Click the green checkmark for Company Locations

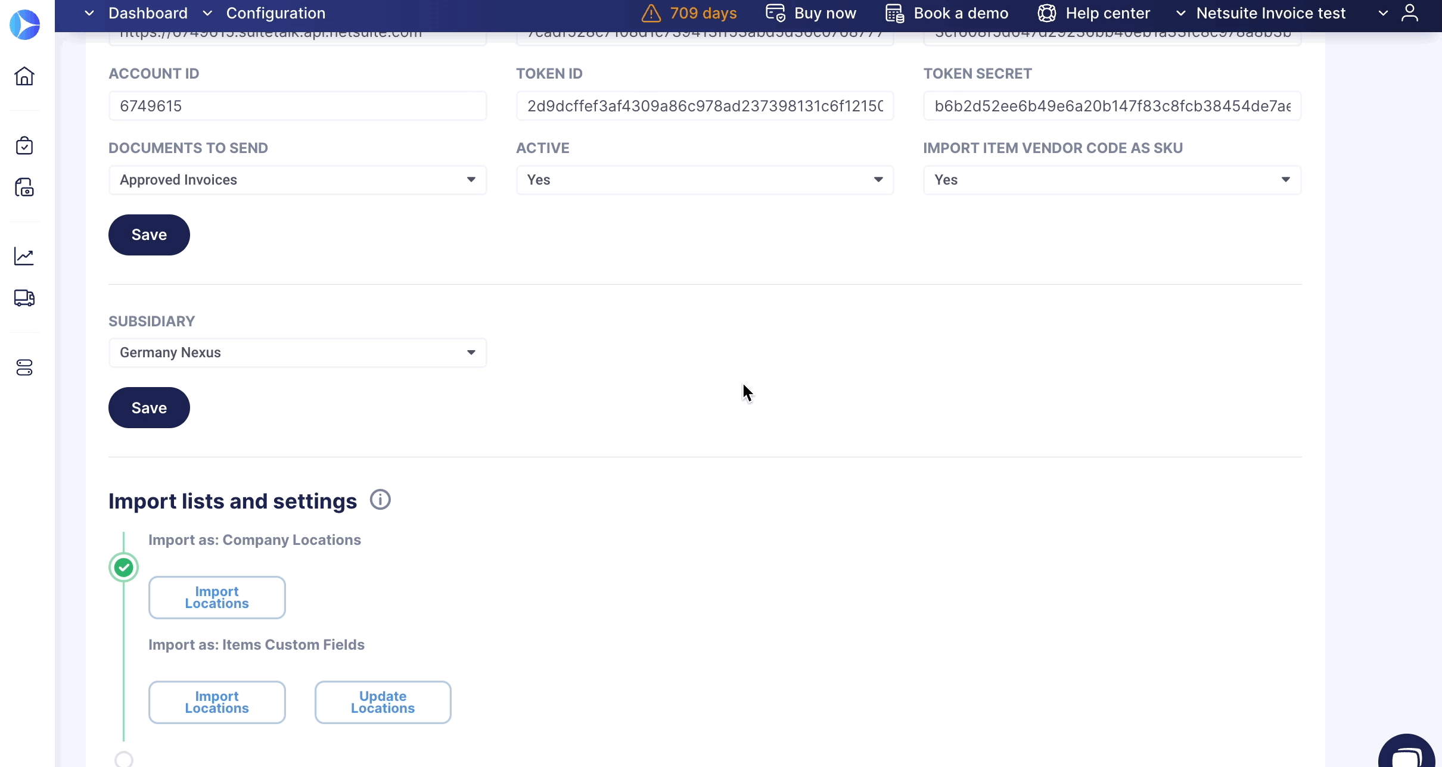pyautogui.click(x=123, y=567)
